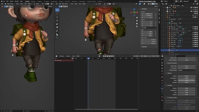Open the timeline Keying popover
The height and width of the screenshot is (112, 199).
point(68,56)
